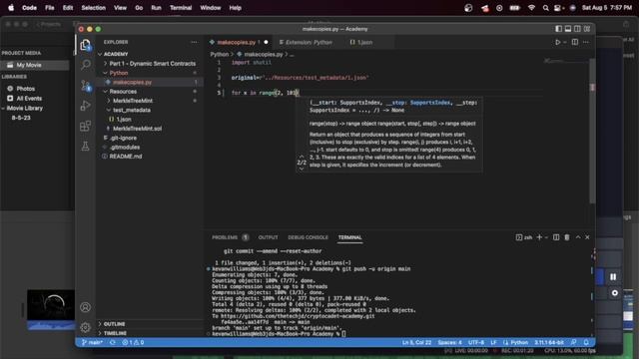Viewport: 639px width, 359px height.
Task: Add a new terminal with plus icon
Action: [539, 237]
